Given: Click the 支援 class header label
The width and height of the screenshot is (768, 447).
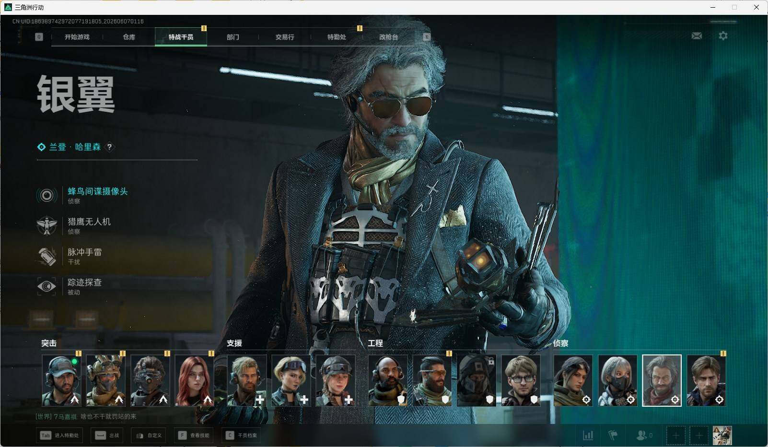Looking at the screenshot, I should coord(234,343).
